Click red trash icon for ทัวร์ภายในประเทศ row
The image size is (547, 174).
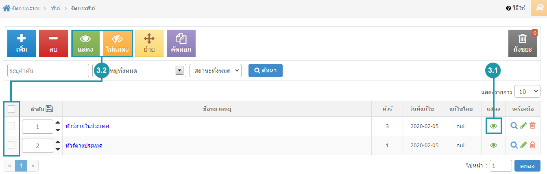(x=532, y=126)
